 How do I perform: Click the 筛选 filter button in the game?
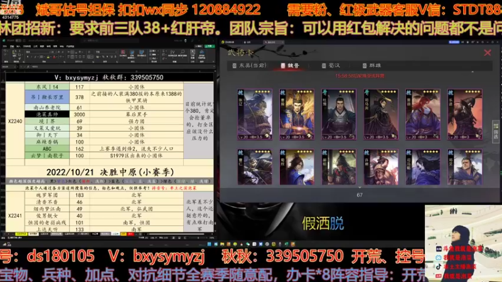click(496, 131)
